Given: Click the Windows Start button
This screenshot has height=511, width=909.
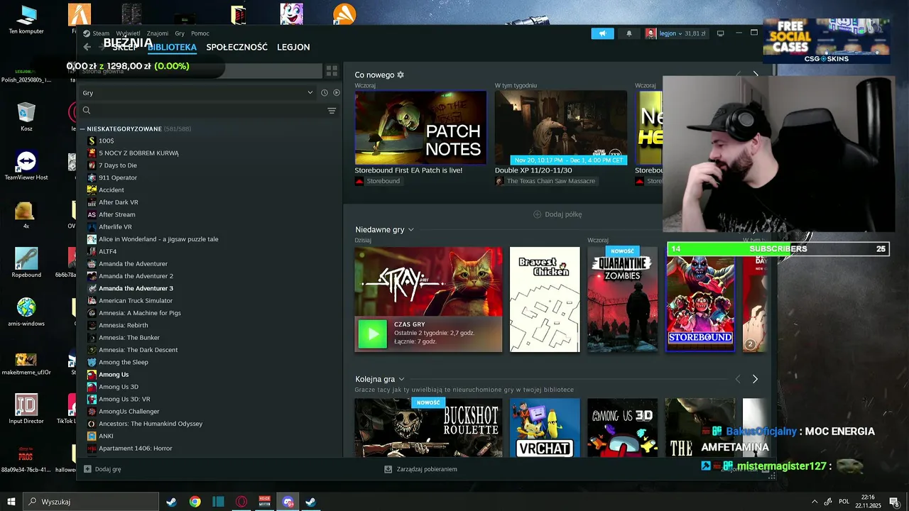Looking at the screenshot, I should click(11, 502).
